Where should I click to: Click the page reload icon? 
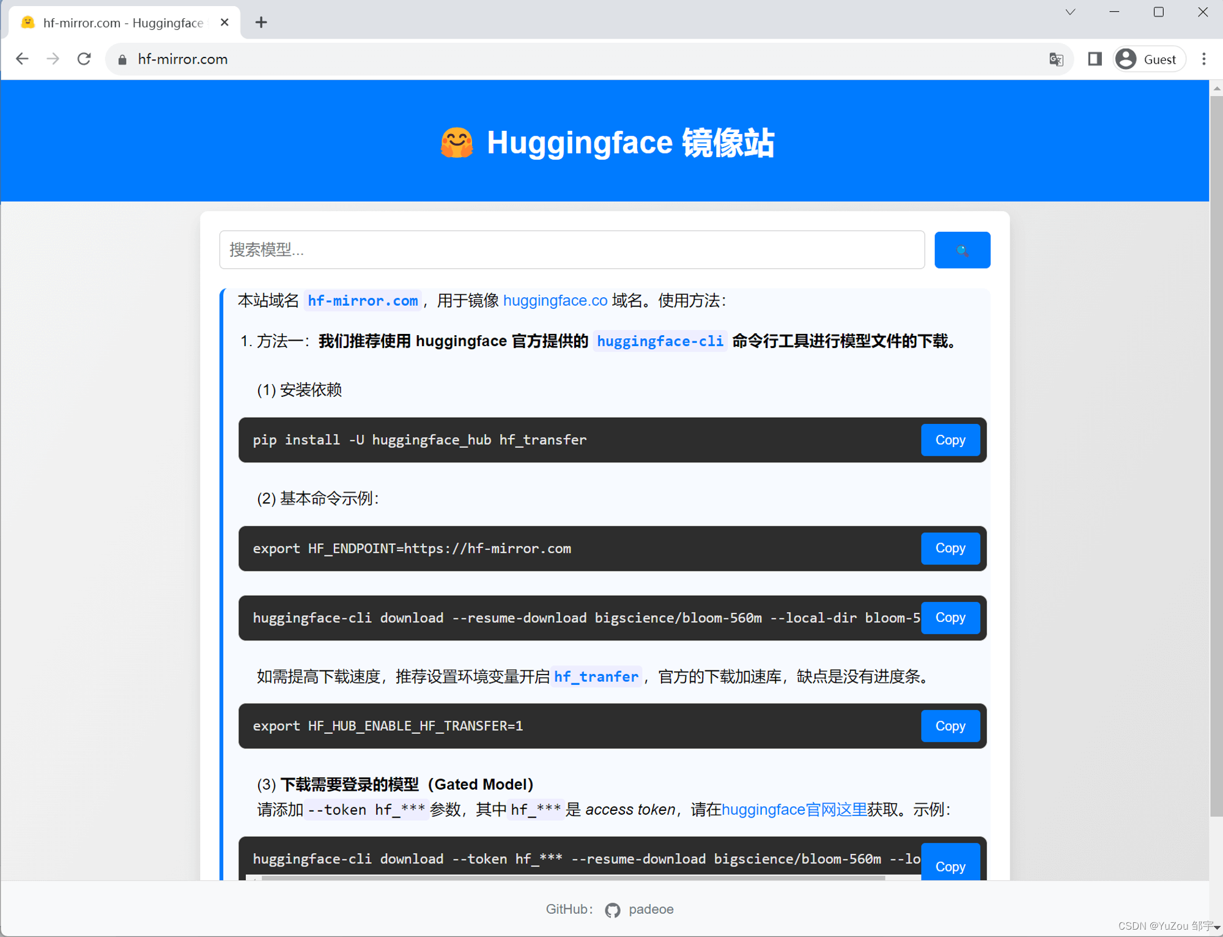(x=84, y=59)
